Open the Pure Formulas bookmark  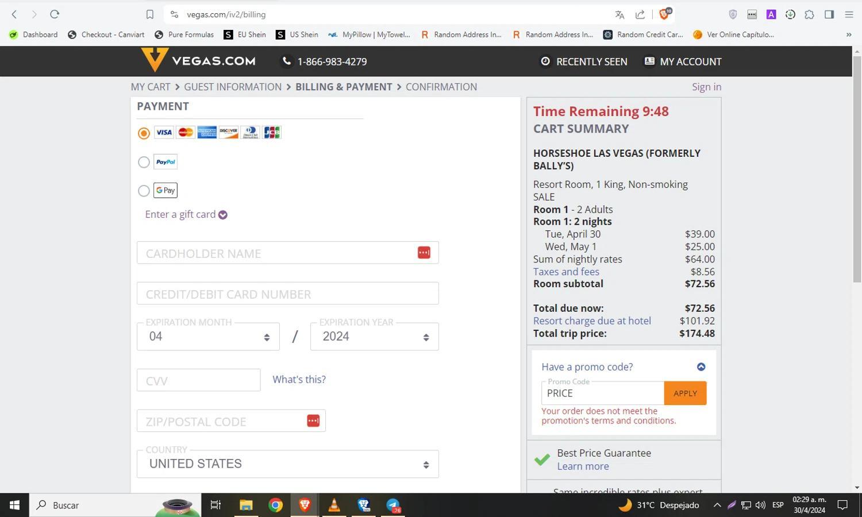[184, 34]
